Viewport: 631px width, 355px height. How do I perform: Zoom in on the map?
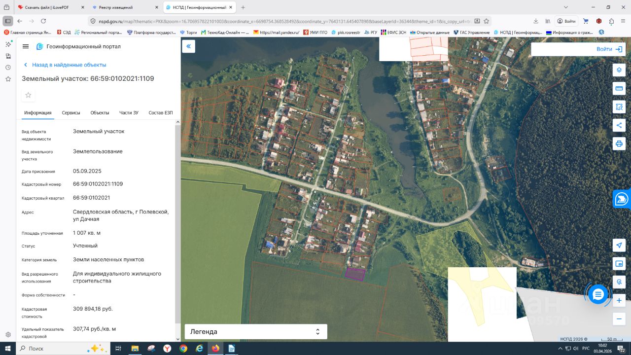pos(619,300)
